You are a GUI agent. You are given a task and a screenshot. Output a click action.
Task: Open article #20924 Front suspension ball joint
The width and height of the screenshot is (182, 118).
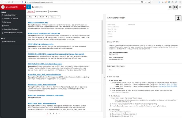tap(44, 33)
